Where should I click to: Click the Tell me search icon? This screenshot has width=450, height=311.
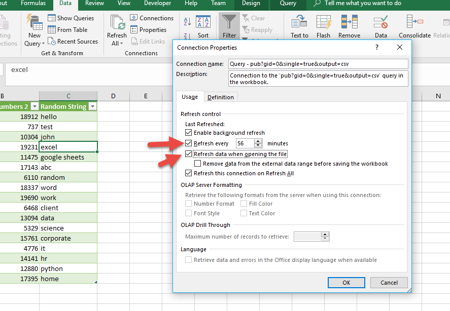317,3
